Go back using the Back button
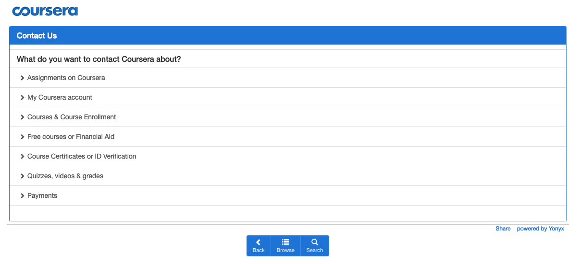Image resolution: width=579 pixels, height=264 pixels. point(259,246)
